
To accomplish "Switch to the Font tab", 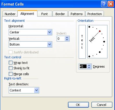I will (44, 14).
